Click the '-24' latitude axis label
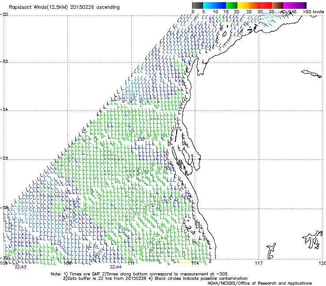The width and height of the screenshot is (326, 286). click(4, 109)
